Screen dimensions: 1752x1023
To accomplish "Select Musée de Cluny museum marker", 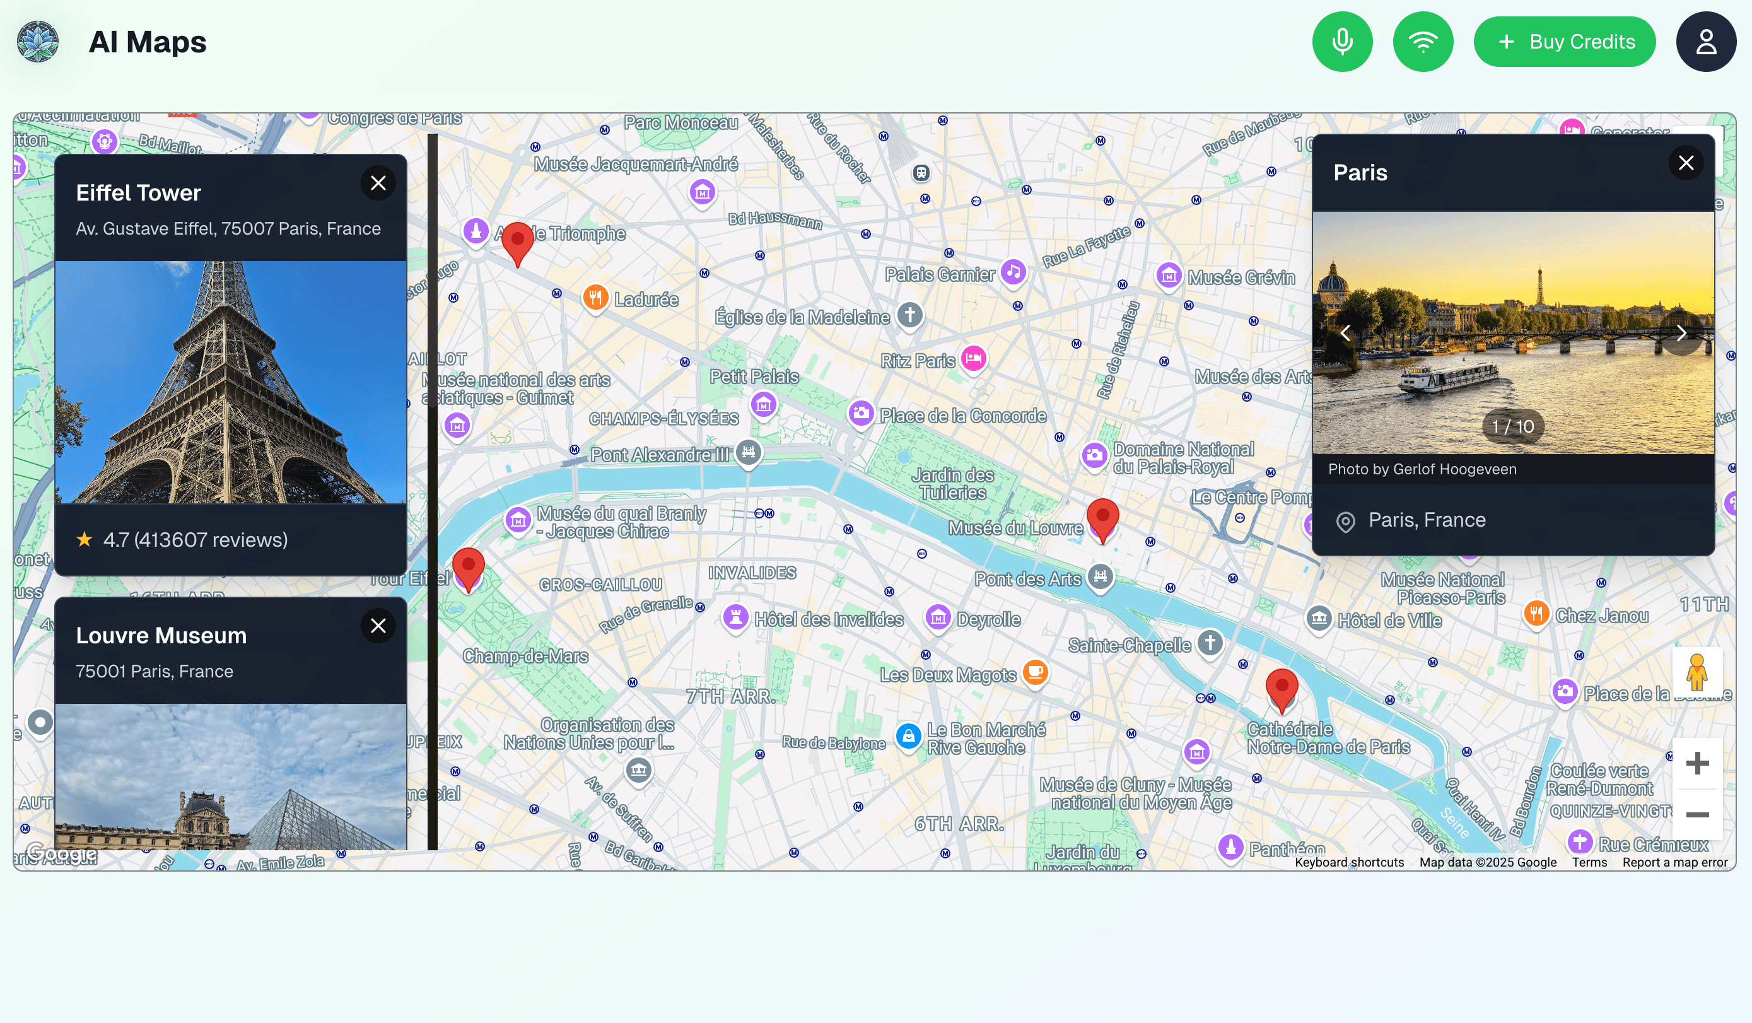I will (1196, 752).
